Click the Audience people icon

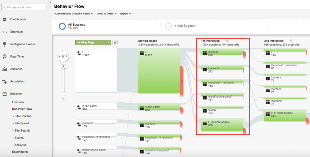pyautogui.click(x=5, y=69)
